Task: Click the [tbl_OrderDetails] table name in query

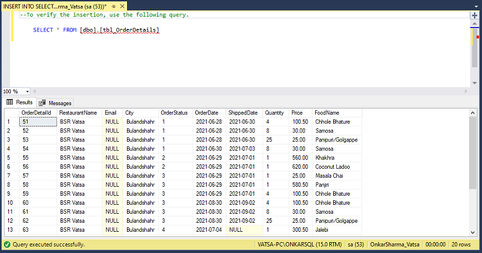Action: (x=129, y=30)
